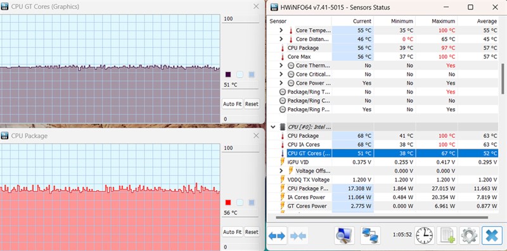Click the dark purple color swatch in GT Cores graph
This screenshot has height=251, width=507.
(228, 75)
